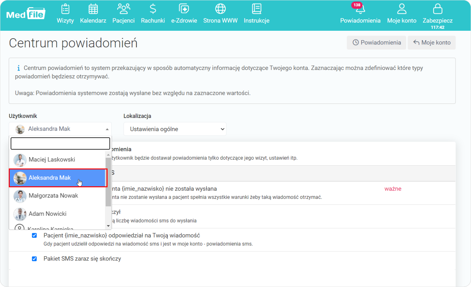Screen dimensions: 471x287
Task: Click the Powiadomienia label in top bar
Action: pyautogui.click(x=360, y=20)
